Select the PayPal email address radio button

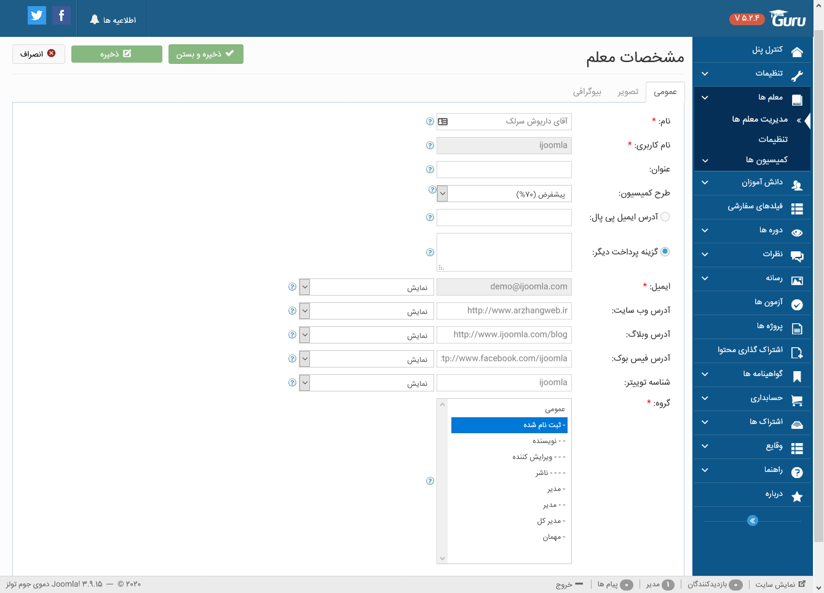click(665, 217)
